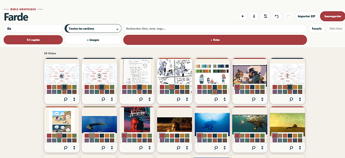Viewport: 345px width, 158px height.
Task: Magnify the green-water swimming elephant card
Action: (x=254, y=148)
